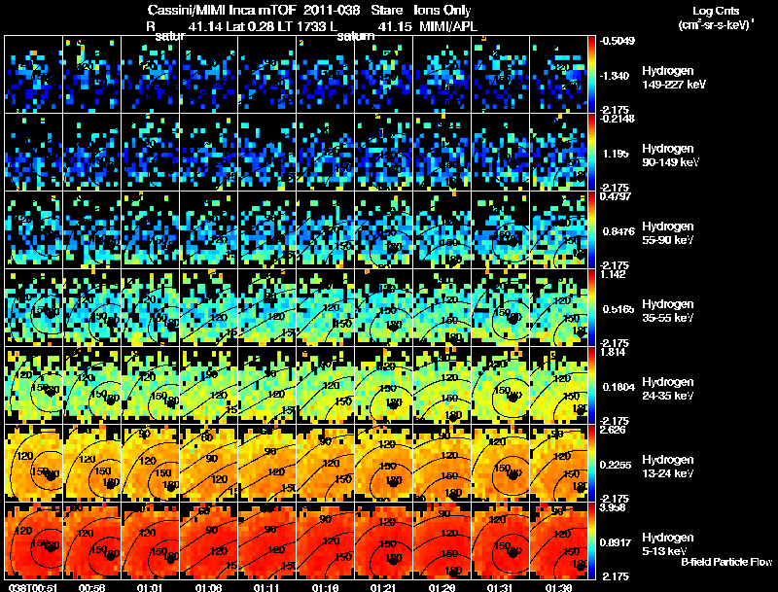Open the 5-13 keV panel at 038T00:51

(x=33, y=541)
